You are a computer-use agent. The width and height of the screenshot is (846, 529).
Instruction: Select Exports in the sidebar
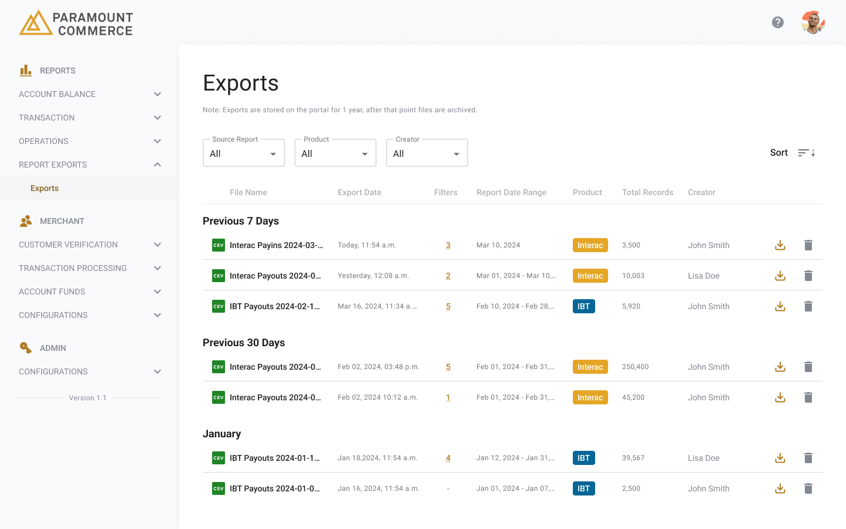click(45, 188)
